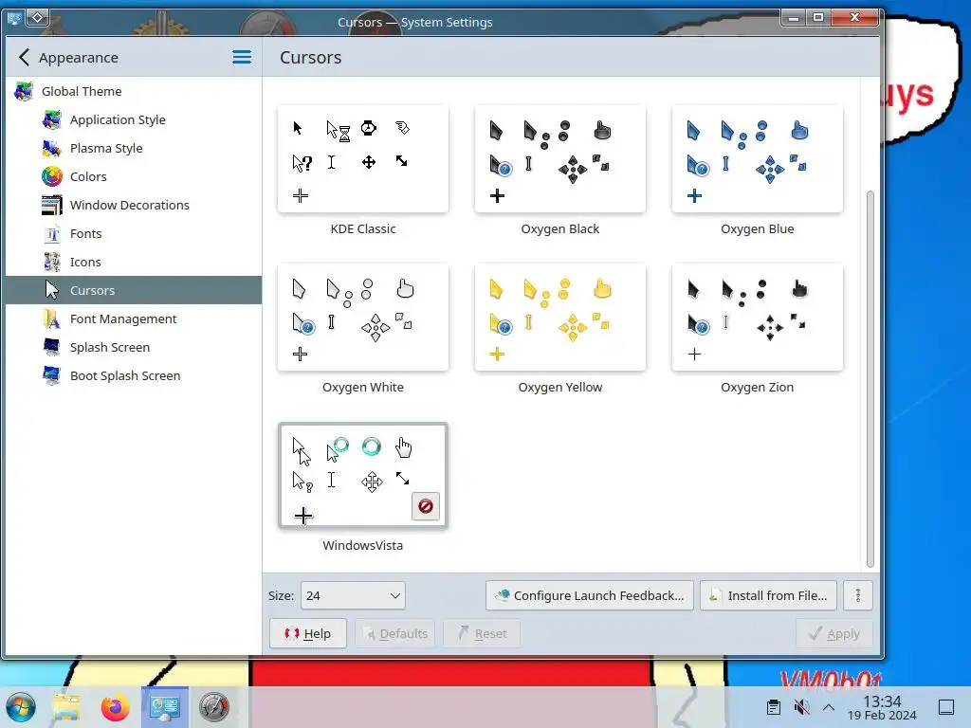Click the System Settings taskbar icon
This screenshot has height=728, width=971.
tap(165, 707)
